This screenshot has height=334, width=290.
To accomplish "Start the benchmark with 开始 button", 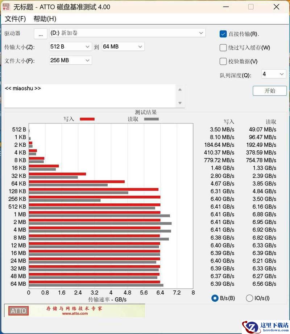I will click(x=270, y=91).
